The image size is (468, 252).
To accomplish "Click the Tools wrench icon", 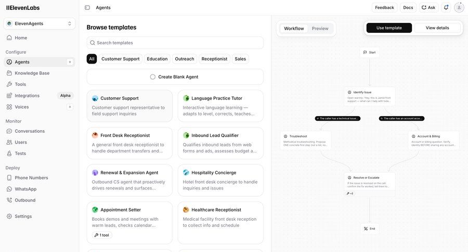I will [x=9, y=84].
